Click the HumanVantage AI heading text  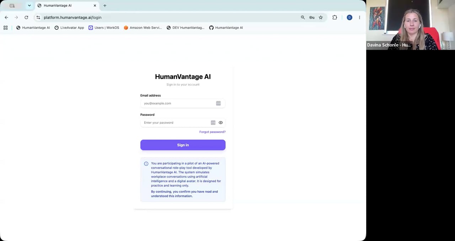point(183,77)
